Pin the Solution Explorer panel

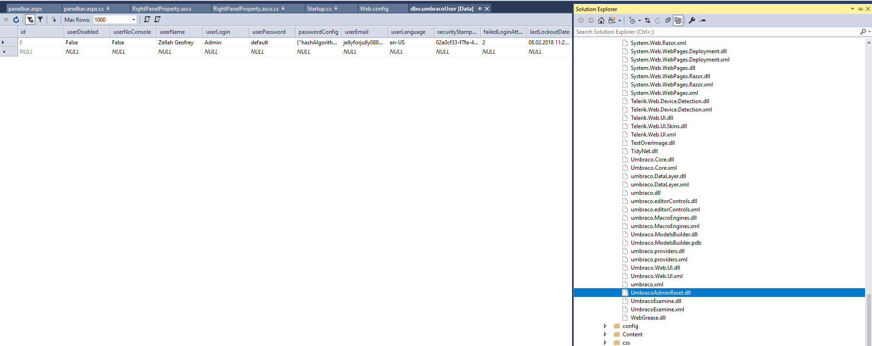tap(860, 9)
